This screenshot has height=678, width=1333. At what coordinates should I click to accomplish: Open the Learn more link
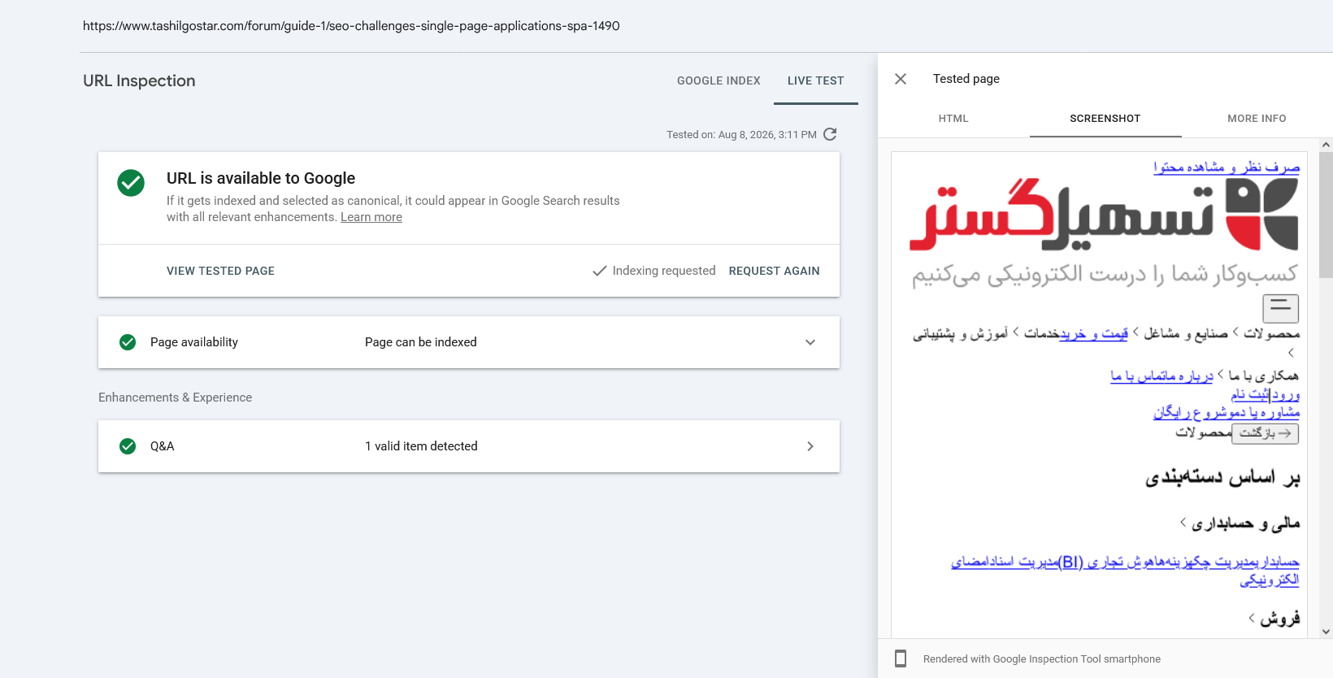click(x=371, y=217)
